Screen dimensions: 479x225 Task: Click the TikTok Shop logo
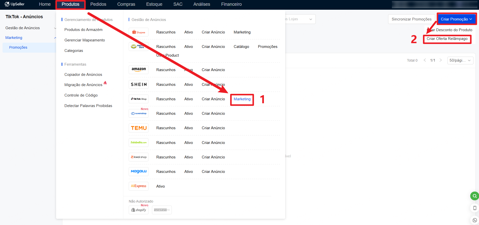pyautogui.click(x=138, y=99)
